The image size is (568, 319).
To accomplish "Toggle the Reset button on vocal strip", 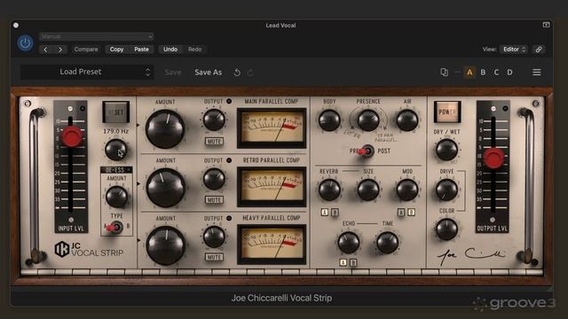I will pyautogui.click(x=116, y=113).
